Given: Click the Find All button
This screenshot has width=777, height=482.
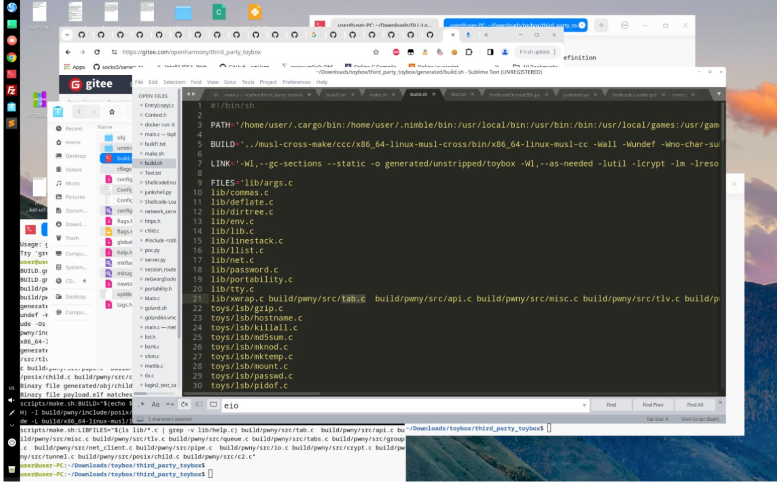Looking at the screenshot, I should (x=695, y=405).
